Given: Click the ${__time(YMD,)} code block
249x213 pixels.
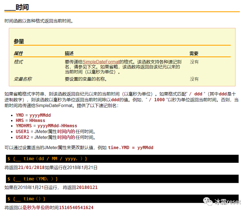Looking at the screenshot, I should (x=122, y=179).
